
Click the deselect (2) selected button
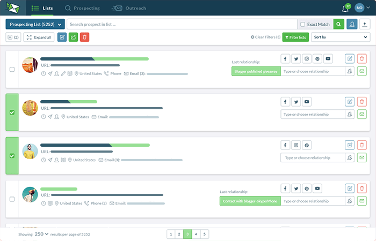(x=13, y=37)
